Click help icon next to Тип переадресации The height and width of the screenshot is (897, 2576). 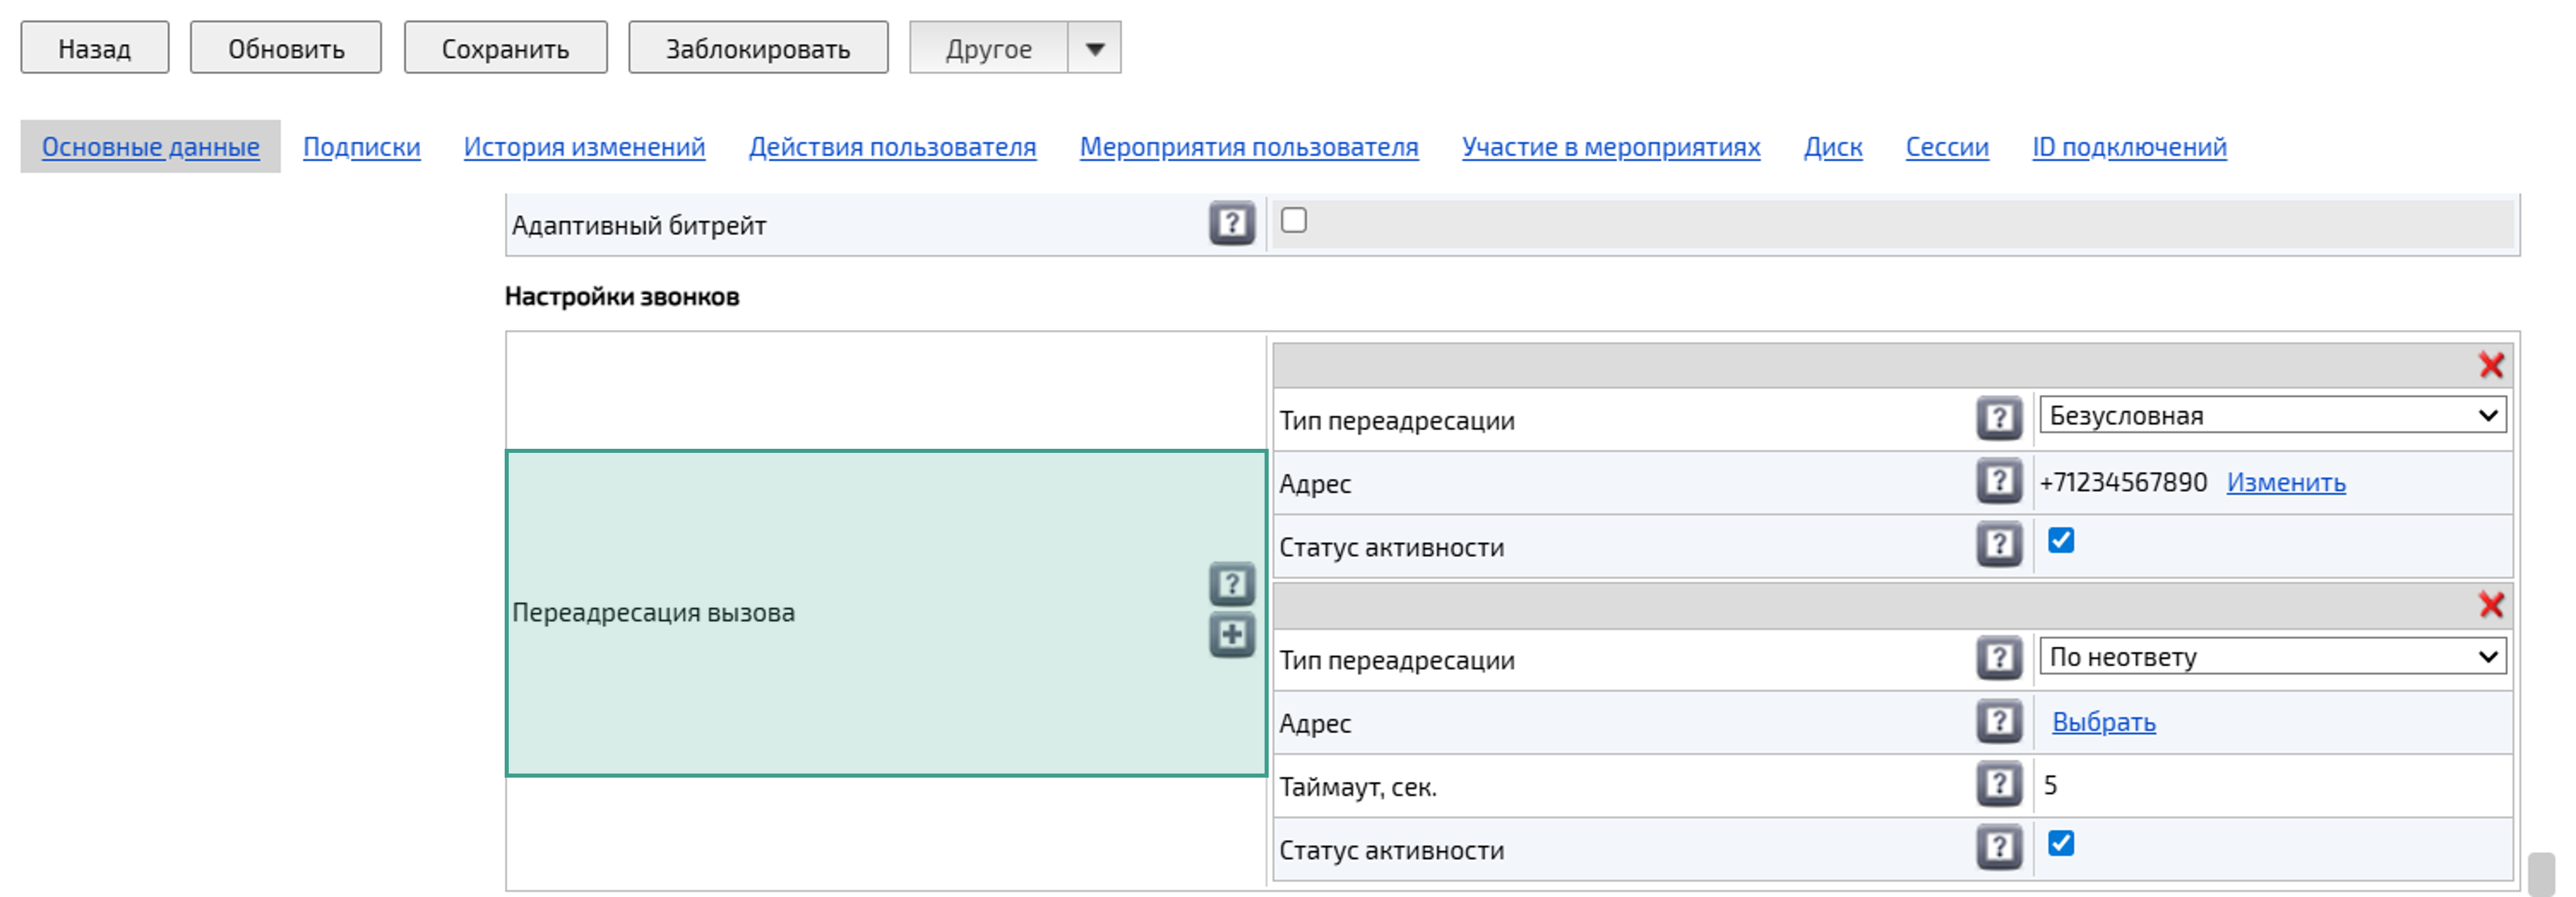tap(1998, 418)
